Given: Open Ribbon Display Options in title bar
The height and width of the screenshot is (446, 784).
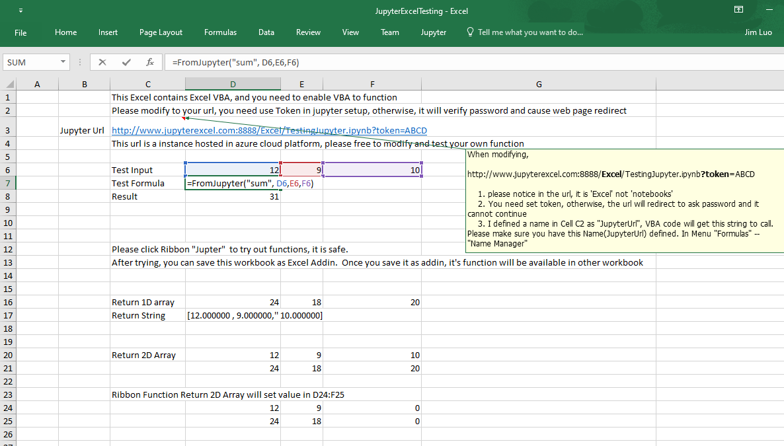Looking at the screenshot, I should (738, 10).
